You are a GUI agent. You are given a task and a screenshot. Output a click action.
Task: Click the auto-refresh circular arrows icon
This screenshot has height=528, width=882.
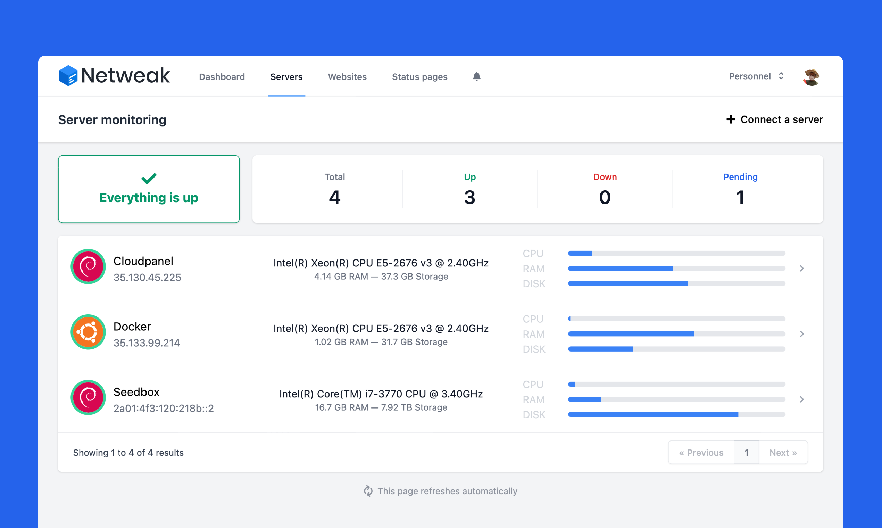click(x=368, y=491)
